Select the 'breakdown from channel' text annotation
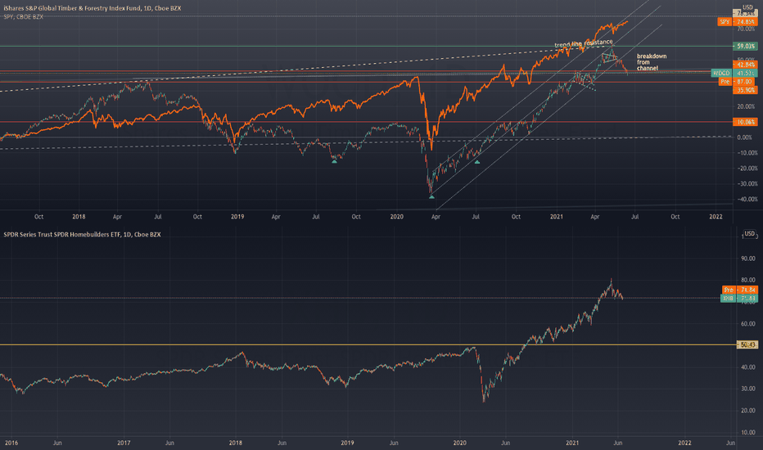This screenshot has height=450, width=763. (652, 62)
